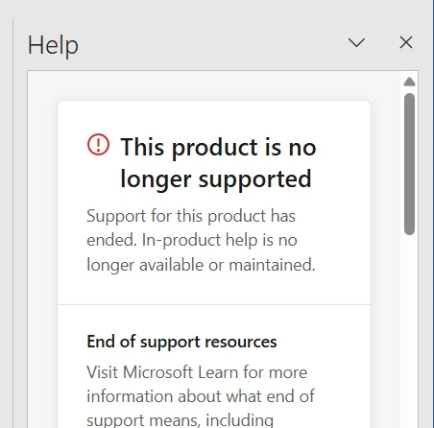Click 'support means, including' line
434x428 pixels.
181,420
